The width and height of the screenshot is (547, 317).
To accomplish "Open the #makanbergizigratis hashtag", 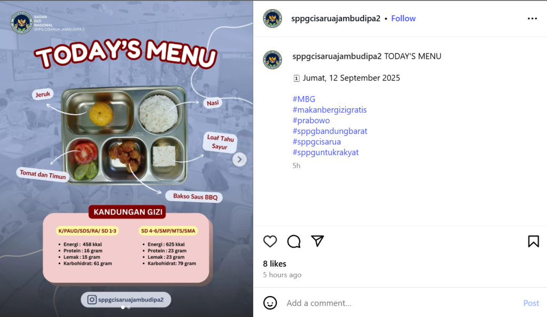I will coord(329,110).
